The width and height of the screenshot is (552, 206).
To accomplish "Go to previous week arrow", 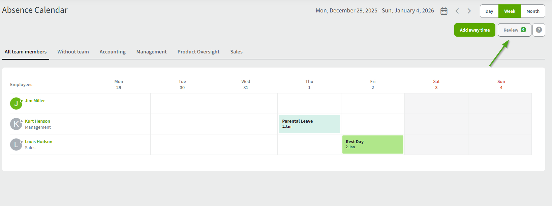I will point(457,11).
